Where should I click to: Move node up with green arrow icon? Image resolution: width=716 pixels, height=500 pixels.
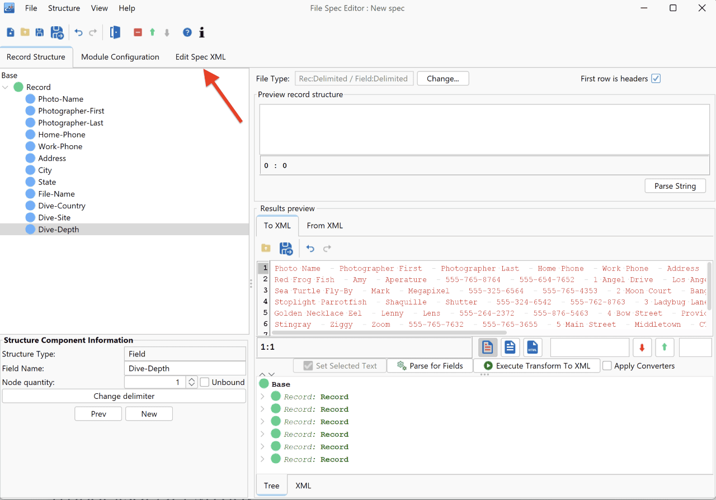coord(152,32)
